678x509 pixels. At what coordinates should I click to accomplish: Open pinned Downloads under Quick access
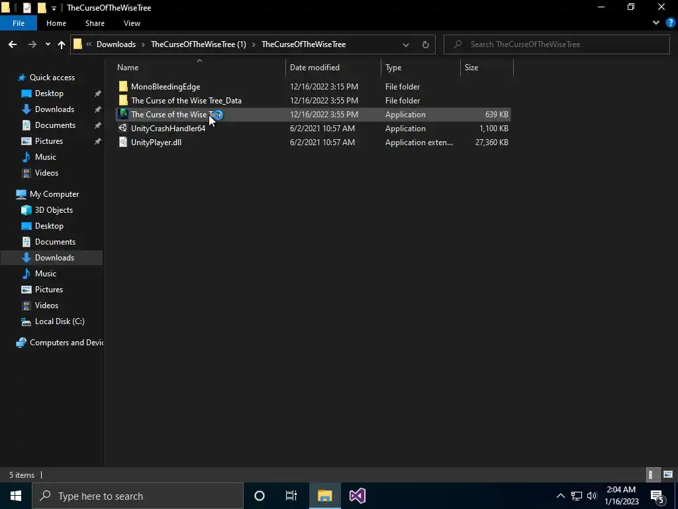click(54, 109)
